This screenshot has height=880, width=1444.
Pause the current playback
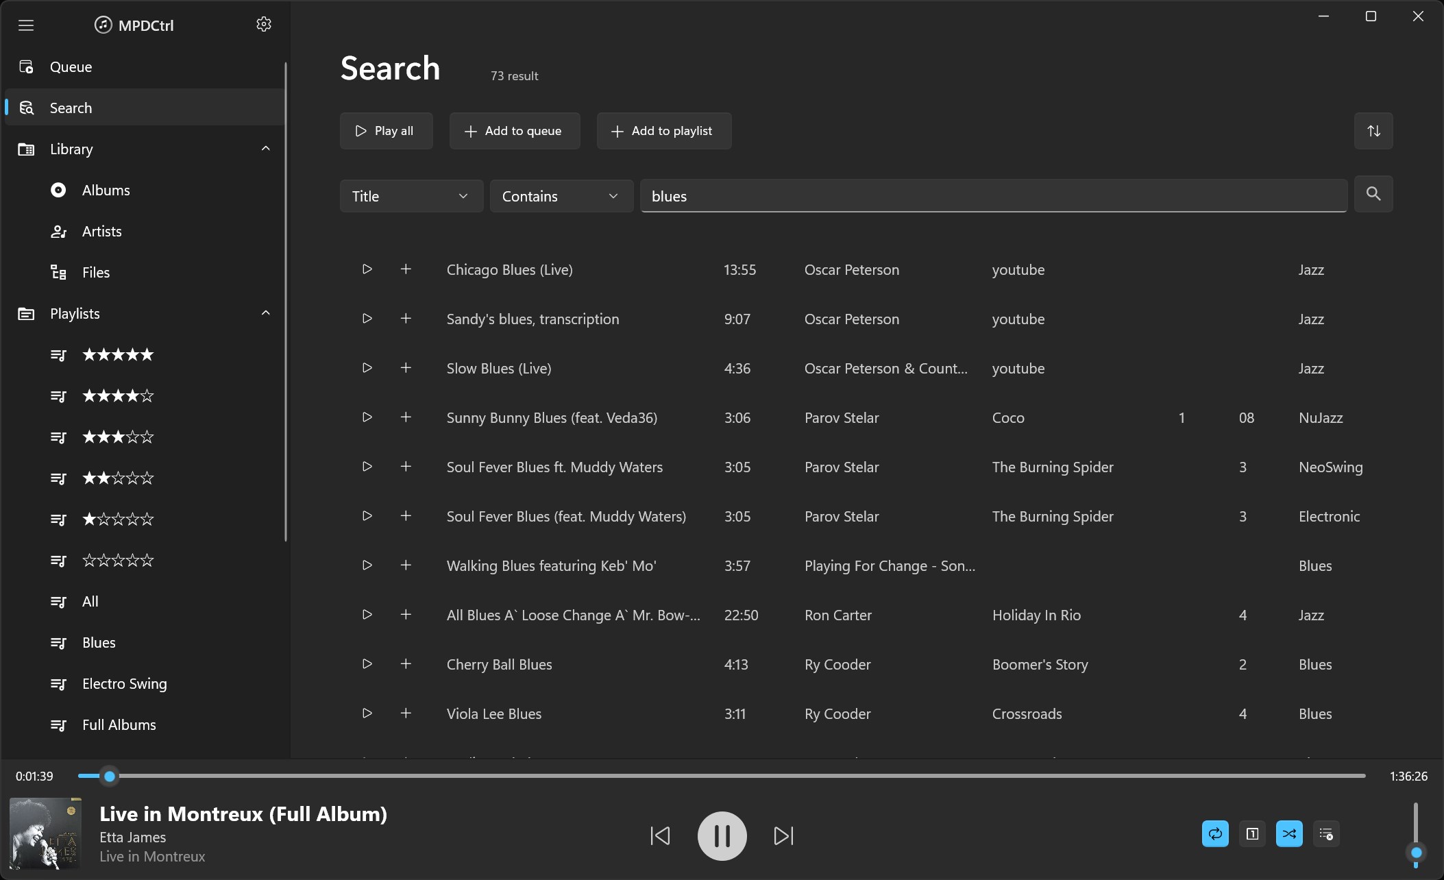point(722,835)
